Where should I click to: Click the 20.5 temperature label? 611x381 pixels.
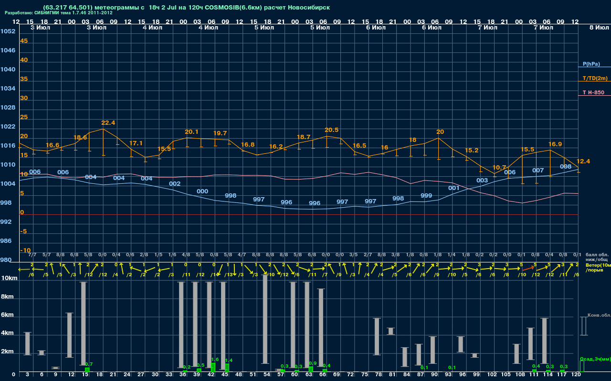coord(331,130)
